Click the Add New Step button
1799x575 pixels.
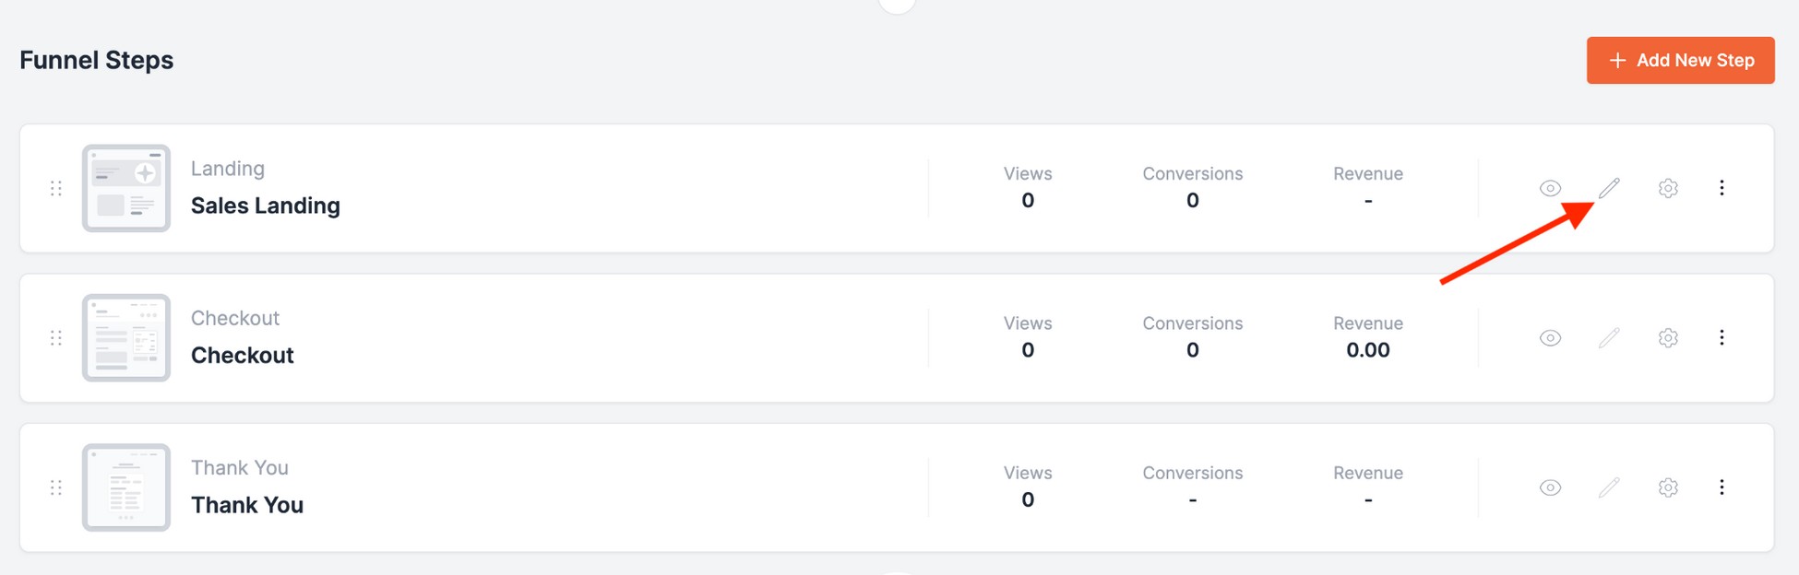coord(1681,60)
